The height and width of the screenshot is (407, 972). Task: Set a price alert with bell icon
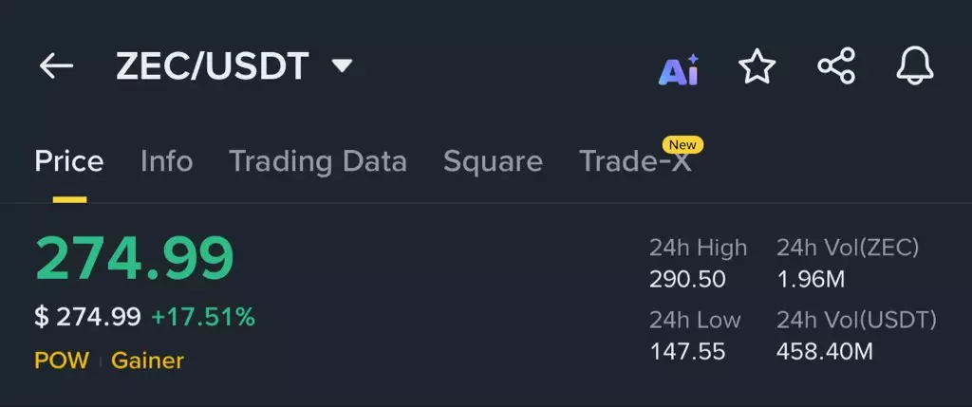coord(915,67)
